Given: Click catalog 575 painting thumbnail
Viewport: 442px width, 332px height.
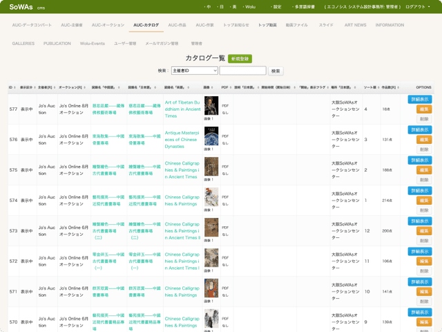Looking at the screenshot, I should click(211, 167).
